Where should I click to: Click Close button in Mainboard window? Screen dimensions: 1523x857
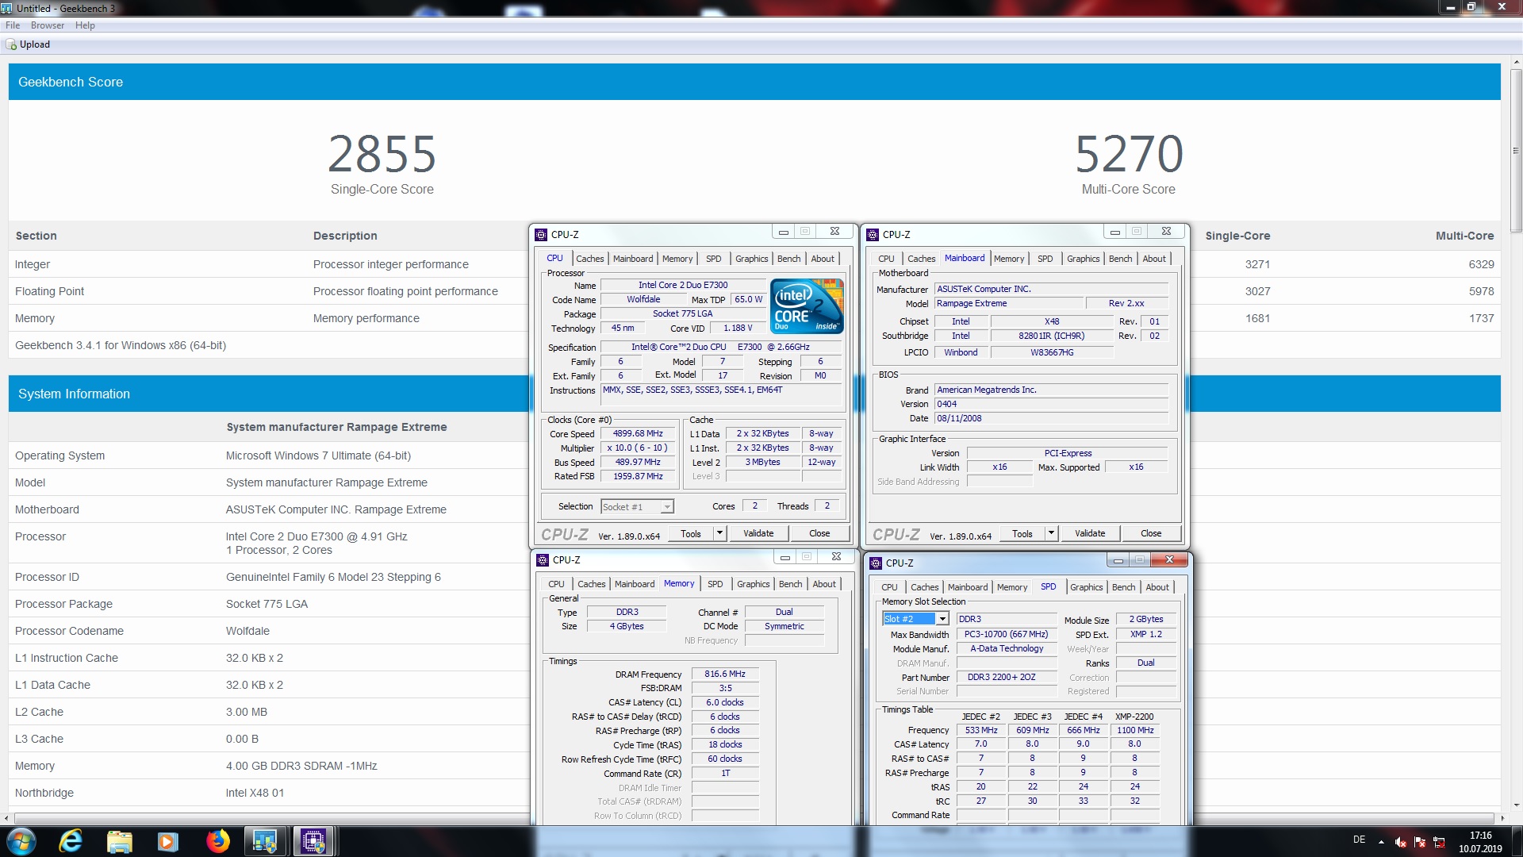[x=1151, y=533]
